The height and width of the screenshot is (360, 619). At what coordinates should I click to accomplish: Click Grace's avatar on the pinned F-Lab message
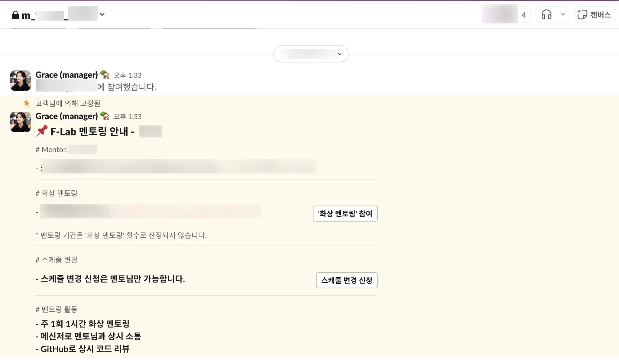[21, 122]
